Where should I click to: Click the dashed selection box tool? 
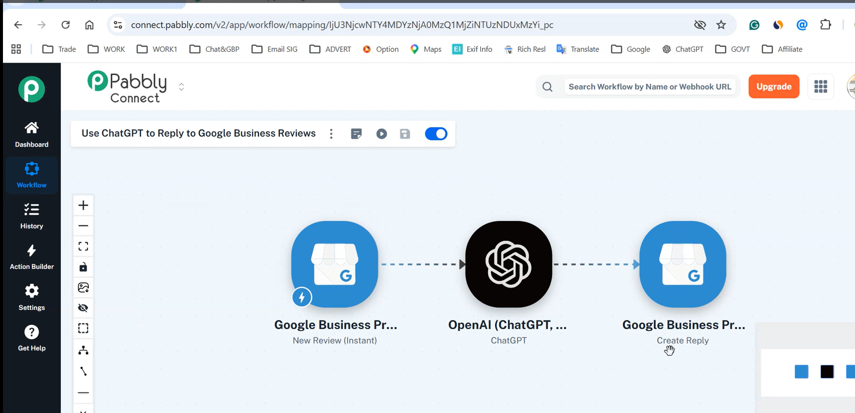[83, 328]
